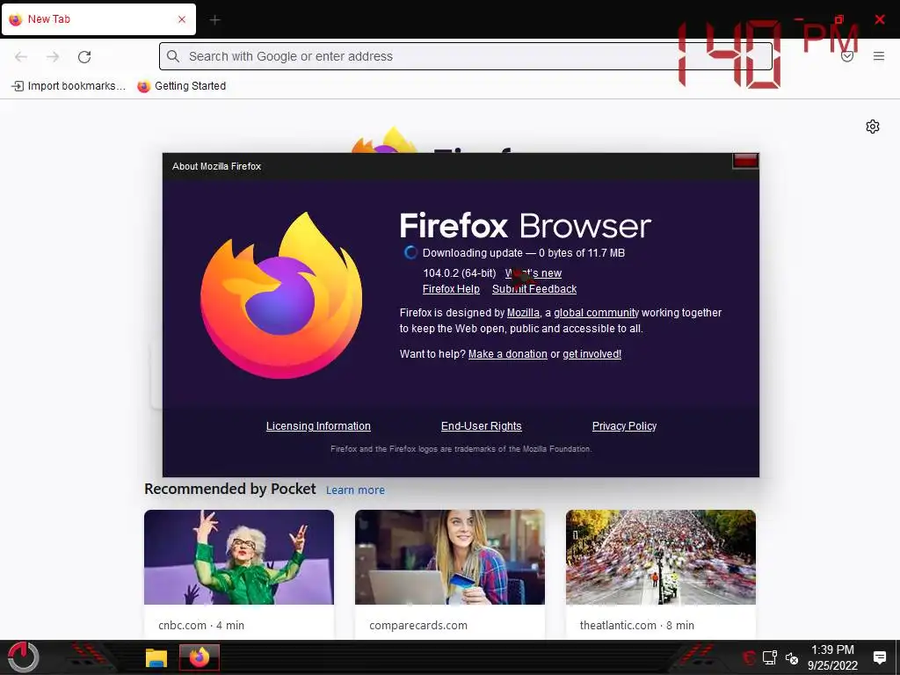Click the 104.0.2 (64-bit) version text
Image resolution: width=900 pixels, height=675 pixels.
[459, 273]
